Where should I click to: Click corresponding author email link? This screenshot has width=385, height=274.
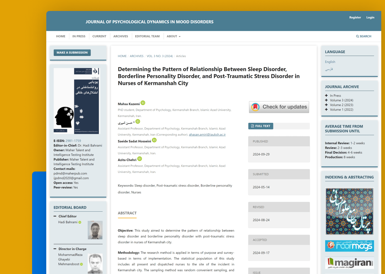207,135
